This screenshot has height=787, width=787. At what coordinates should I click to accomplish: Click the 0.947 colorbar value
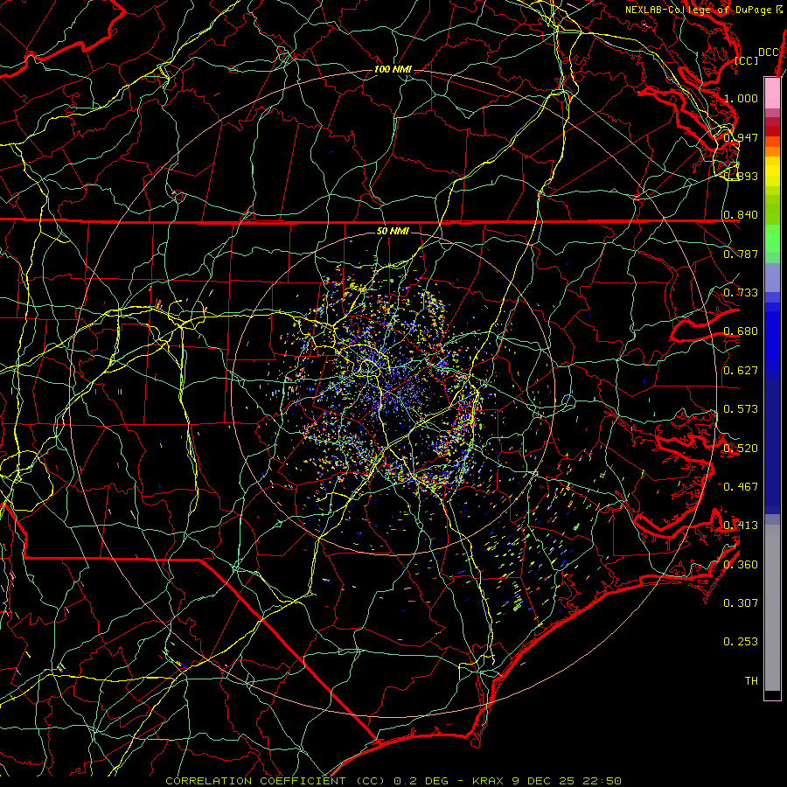tap(741, 137)
